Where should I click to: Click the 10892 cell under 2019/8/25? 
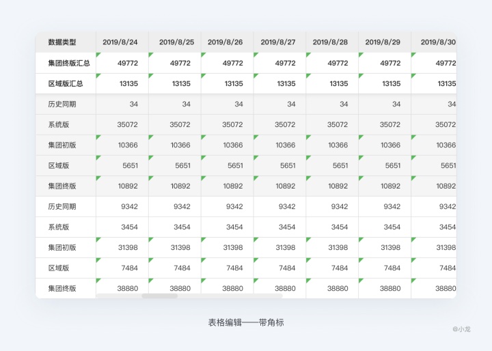175,186
